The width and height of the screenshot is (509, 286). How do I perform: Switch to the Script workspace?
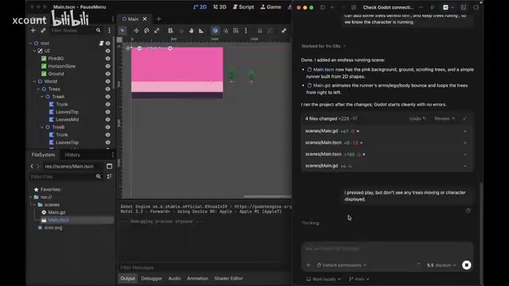click(x=243, y=7)
